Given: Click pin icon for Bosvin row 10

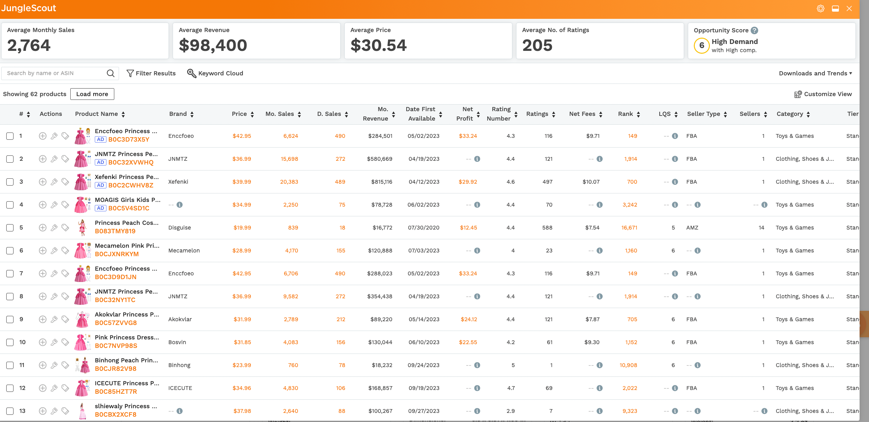Looking at the screenshot, I should pyautogui.click(x=54, y=342).
